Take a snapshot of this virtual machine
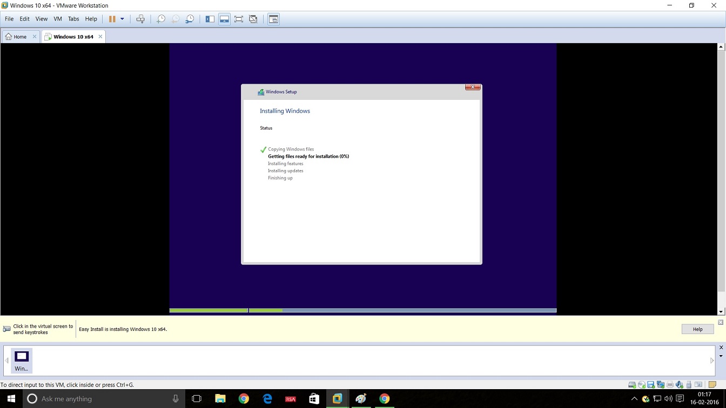726x408 pixels. pos(161,19)
